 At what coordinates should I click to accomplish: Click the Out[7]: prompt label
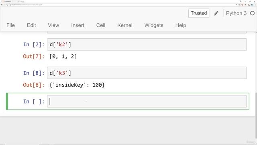pos(34,56)
